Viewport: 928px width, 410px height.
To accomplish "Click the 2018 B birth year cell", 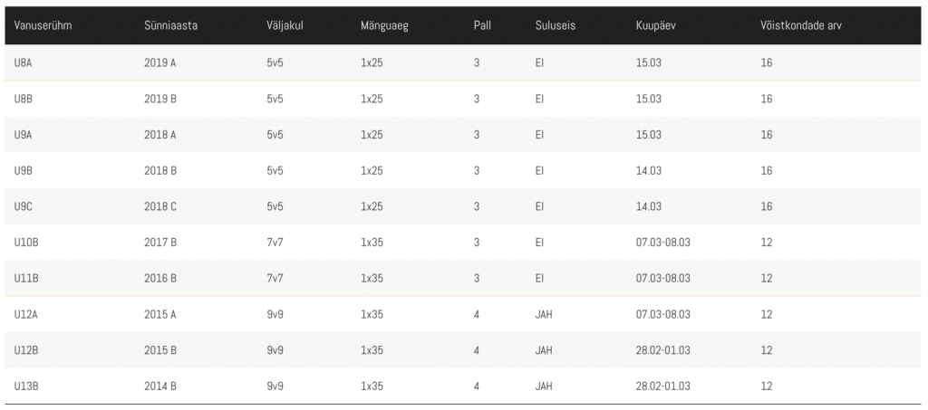I will click(160, 171).
